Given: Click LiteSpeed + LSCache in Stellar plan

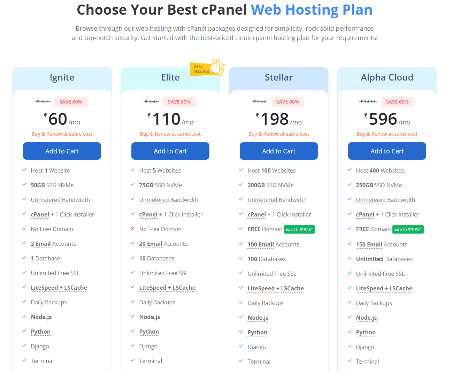Looking at the screenshot, I should coord(276,288).
